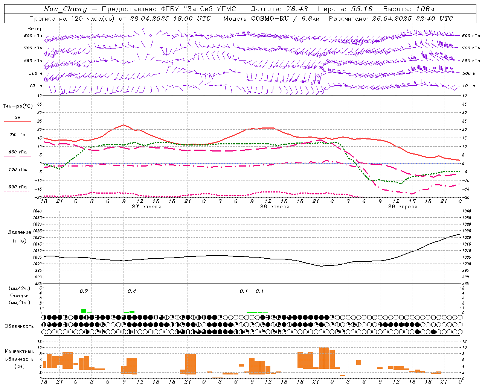
Task: Click the "(мм/1ч.)" precipitation unit label
Action: point(19,303)
